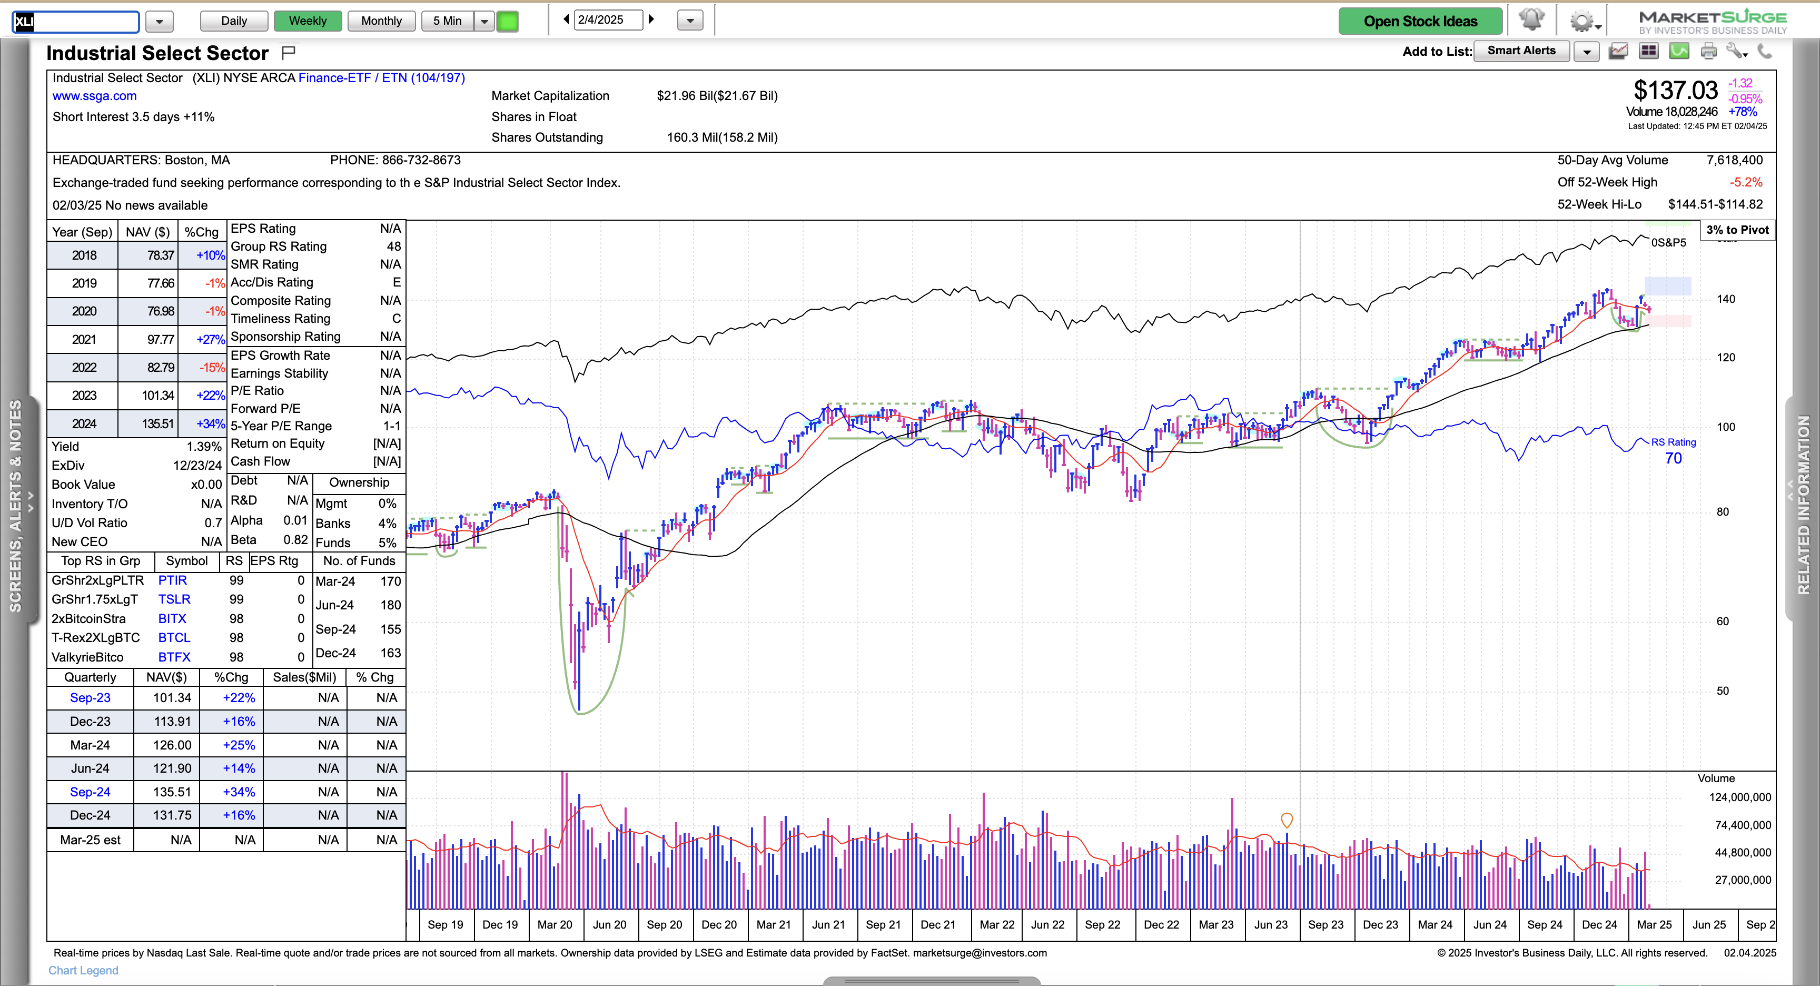The width and height of the screenshot is (1820, 986).
Task: Click the Open Stock Ideas button
Action: [x=1420, y=21]
